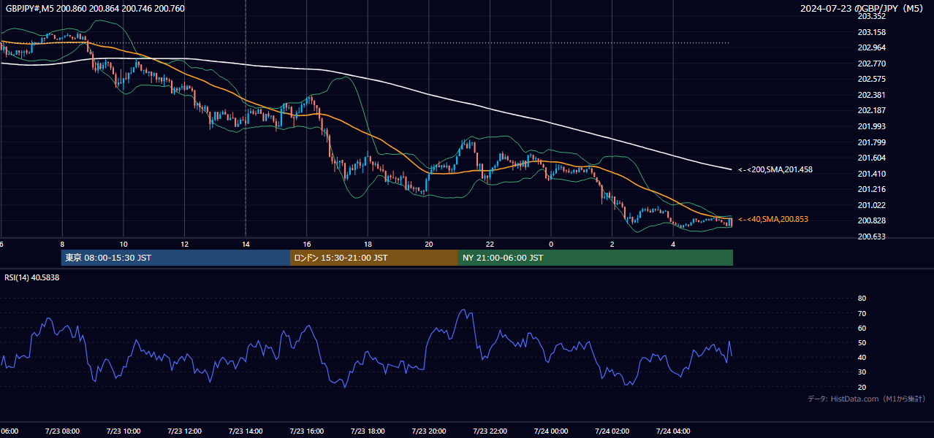Click price axis value 201.604

pos(871,158)
